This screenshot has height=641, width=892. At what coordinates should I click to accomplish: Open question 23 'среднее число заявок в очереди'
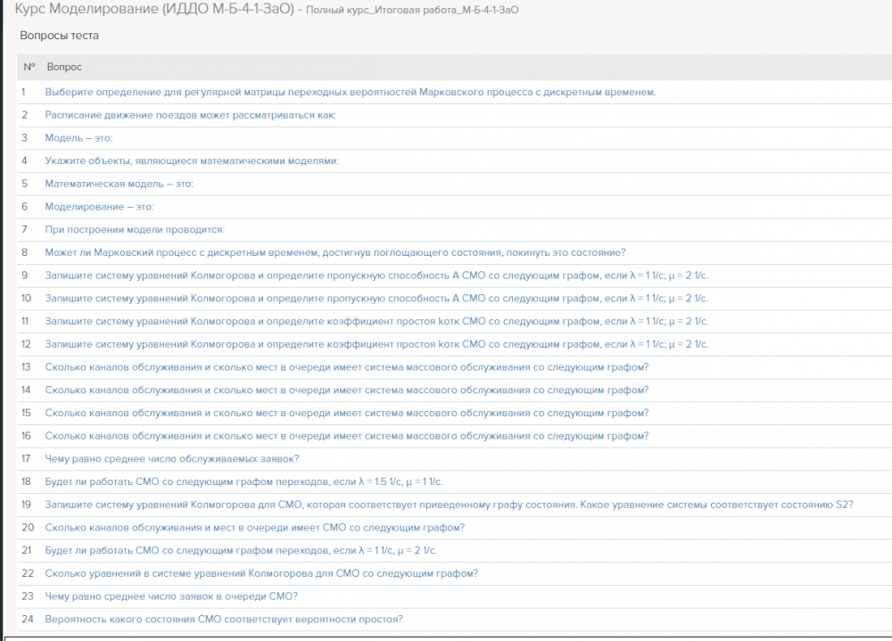[171, 596]
